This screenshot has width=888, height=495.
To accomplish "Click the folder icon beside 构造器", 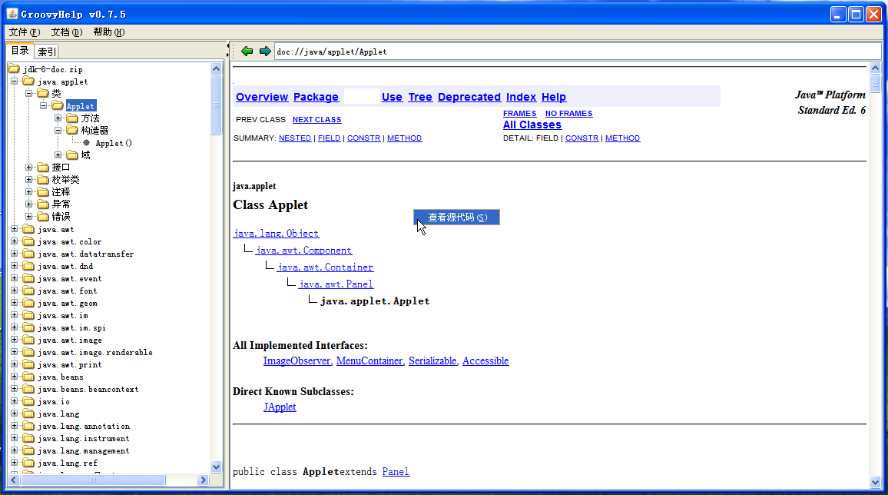I will click(72, 130).
